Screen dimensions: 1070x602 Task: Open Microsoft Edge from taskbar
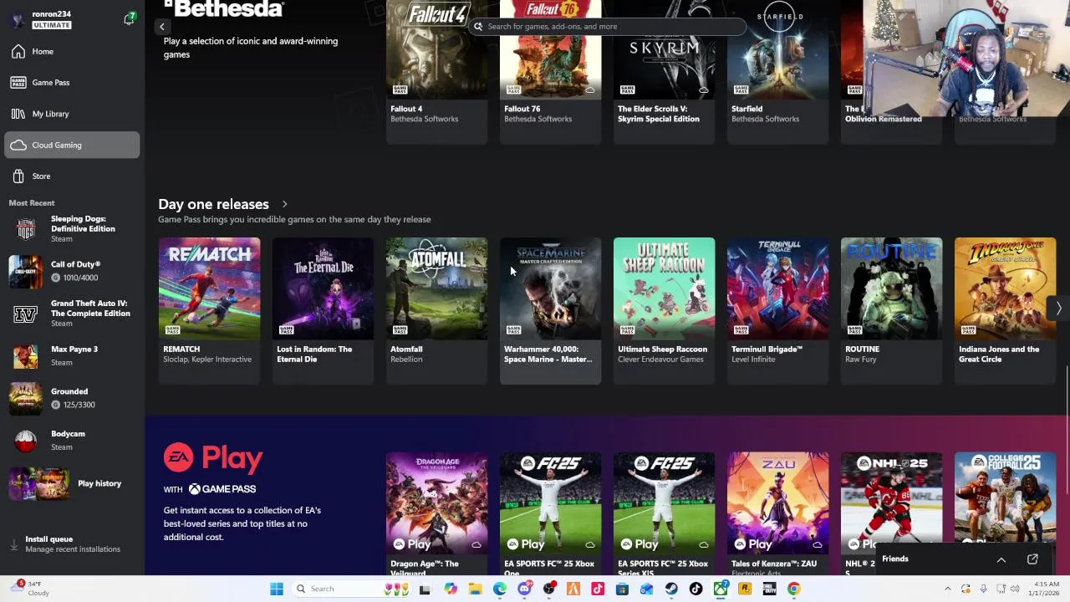pyautogui.click(x=499, y=589)
